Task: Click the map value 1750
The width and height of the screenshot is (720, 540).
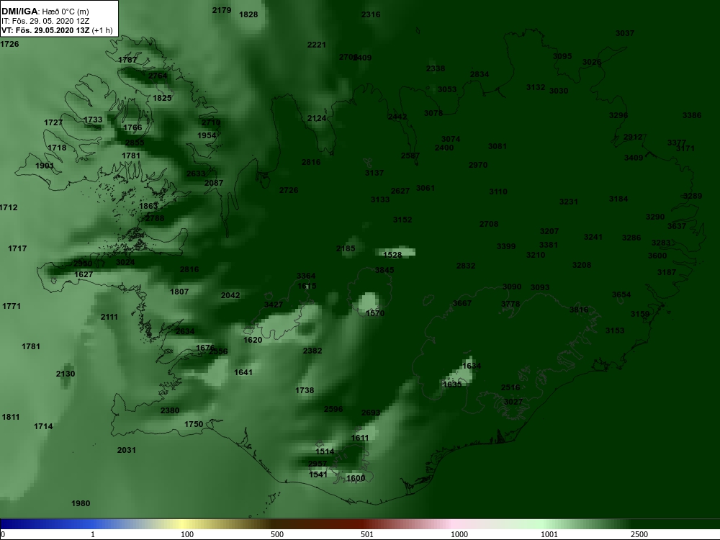Action: (194, 424)
